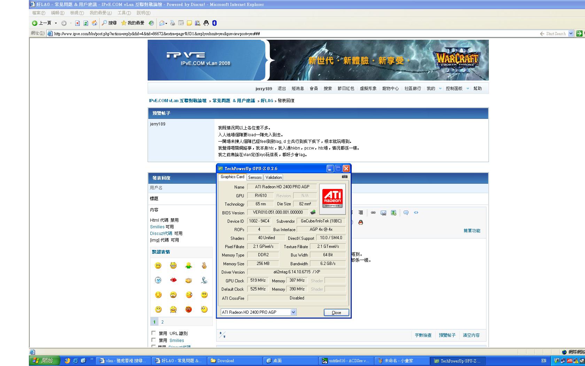
Task: Enable the 禁用 URL 識別 checkbox
Action: [x=154, y=333]
